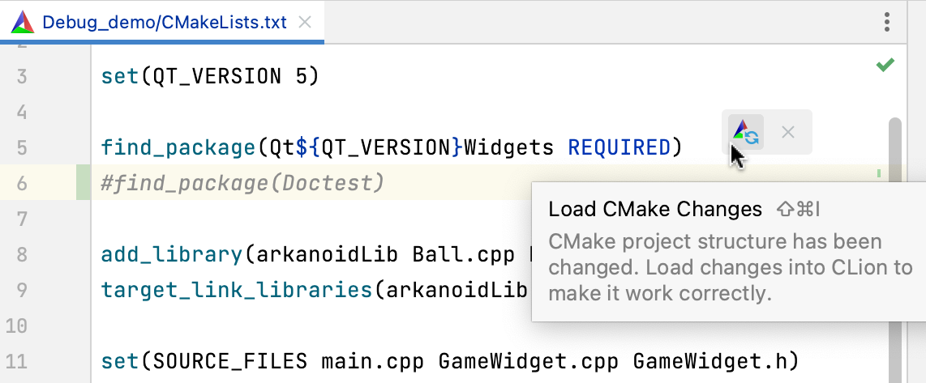
Task: Select the Debug_demo/CMakeLists.txt editor tab
Action: [164, 22]
